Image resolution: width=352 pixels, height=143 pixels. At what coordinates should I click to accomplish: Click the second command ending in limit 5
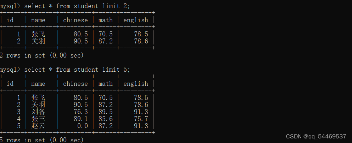pos(77,69)
